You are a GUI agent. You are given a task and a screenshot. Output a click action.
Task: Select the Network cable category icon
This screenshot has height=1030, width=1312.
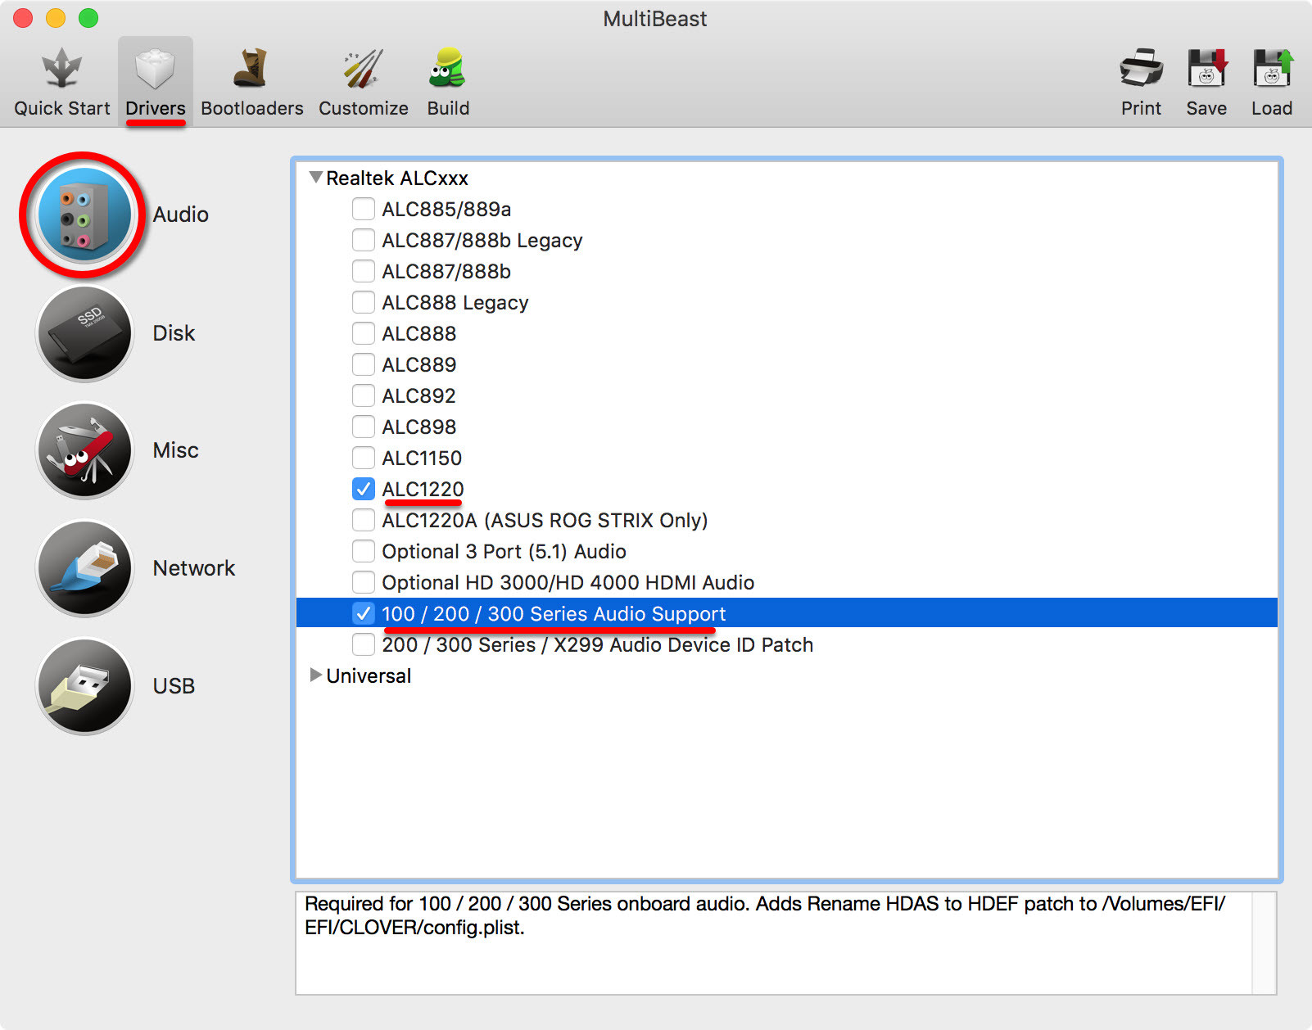click(x=84, y=568)
